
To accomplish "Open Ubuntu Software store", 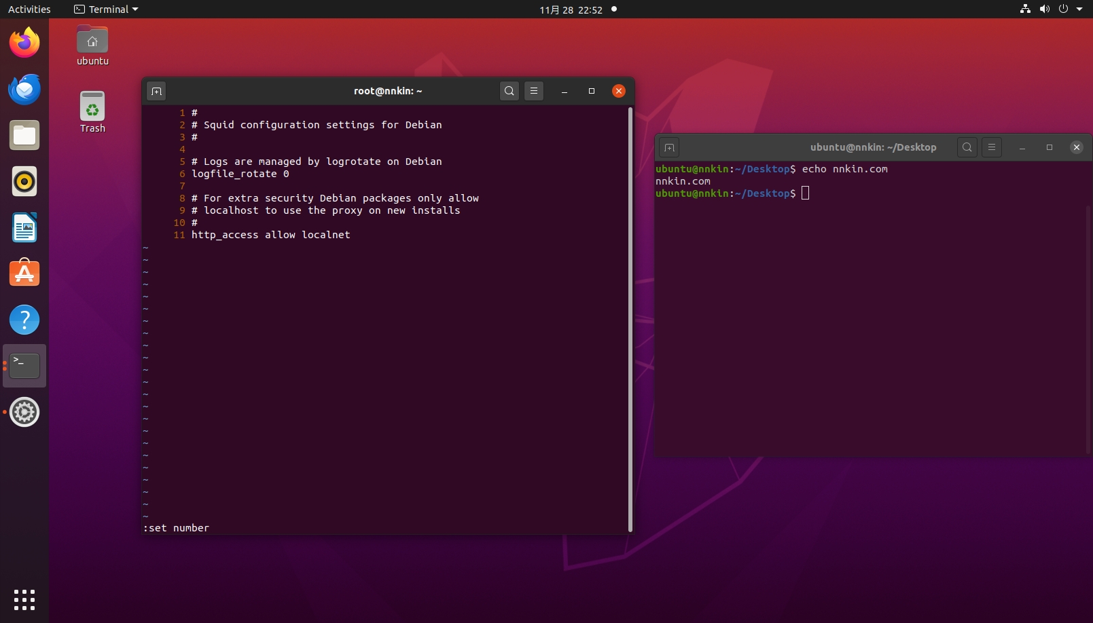I will [24, 274].
